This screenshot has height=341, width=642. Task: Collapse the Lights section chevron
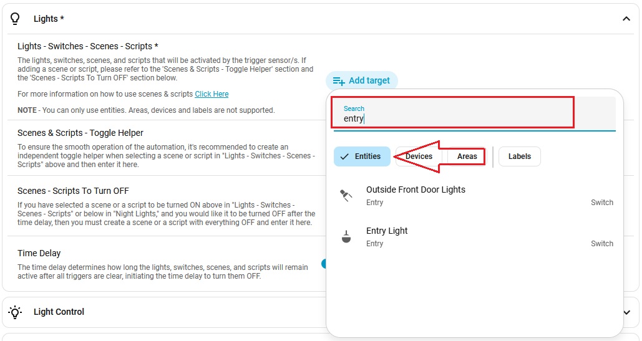626,19
